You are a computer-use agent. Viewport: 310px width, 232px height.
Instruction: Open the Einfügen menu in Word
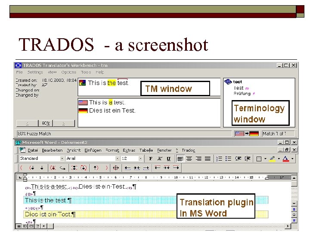tap(93, 150)
